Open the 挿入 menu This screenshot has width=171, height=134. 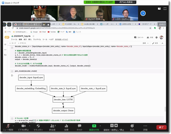[x=30, y=40]
